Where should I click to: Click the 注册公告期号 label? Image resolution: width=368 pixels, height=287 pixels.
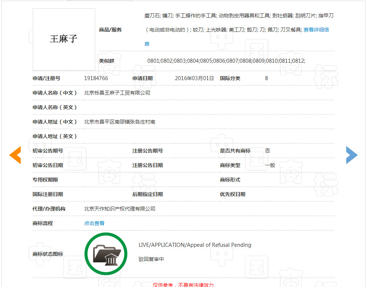point(147,151)
